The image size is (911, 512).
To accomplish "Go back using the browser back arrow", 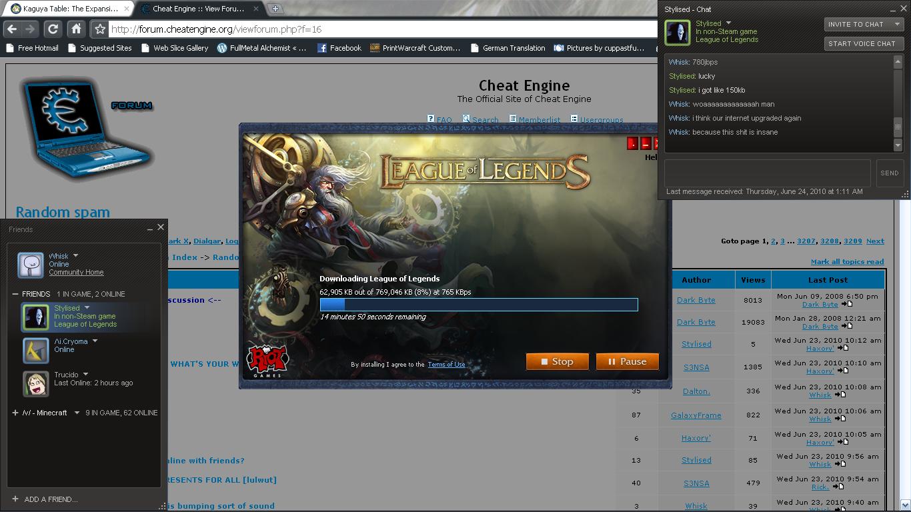I will 12,29.
